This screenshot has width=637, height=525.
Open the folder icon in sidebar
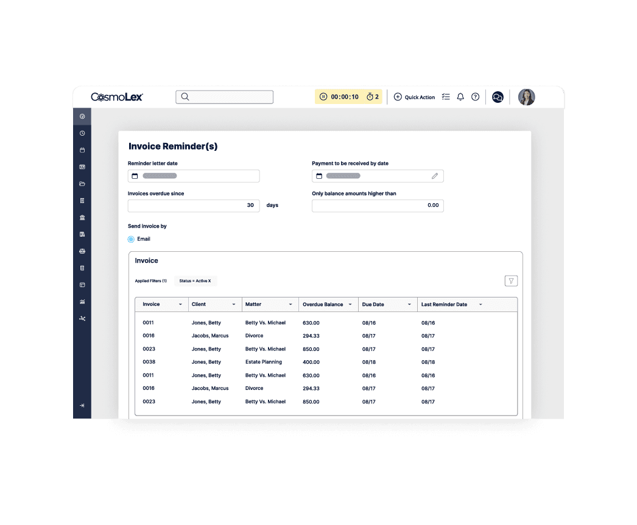tap(82, 184)
